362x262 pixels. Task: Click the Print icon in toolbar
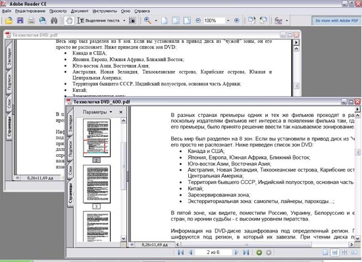tap(32, 21)
